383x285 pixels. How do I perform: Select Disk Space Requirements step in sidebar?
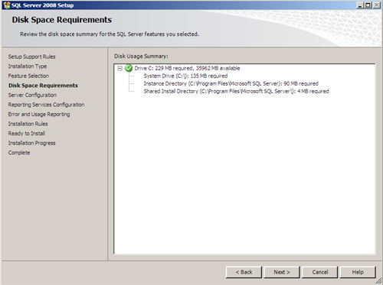43,86
